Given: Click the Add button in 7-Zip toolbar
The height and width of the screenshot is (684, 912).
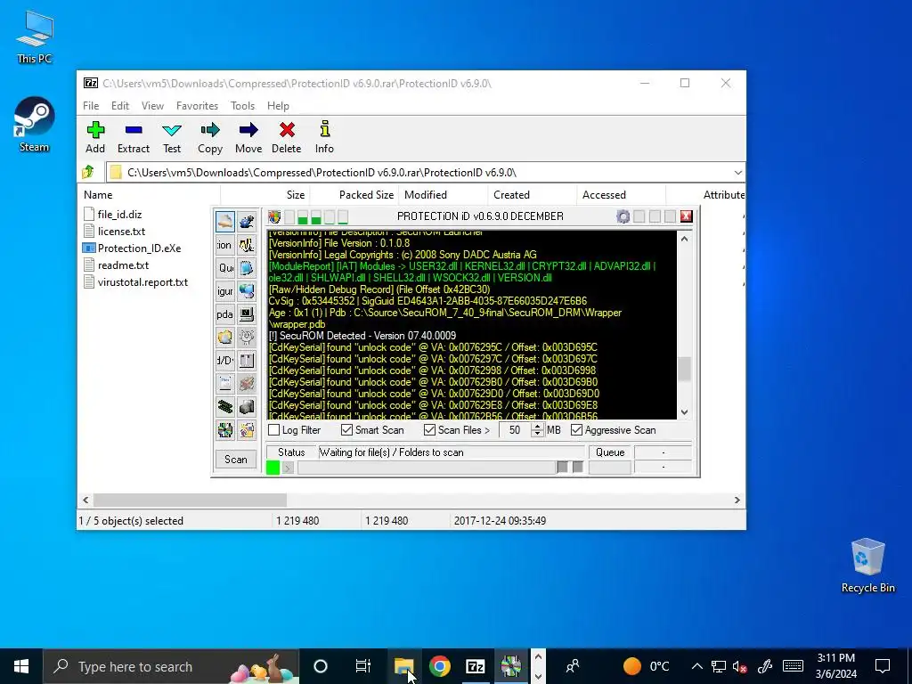Looking at the screenshot, I should click(x=95, y=138).
